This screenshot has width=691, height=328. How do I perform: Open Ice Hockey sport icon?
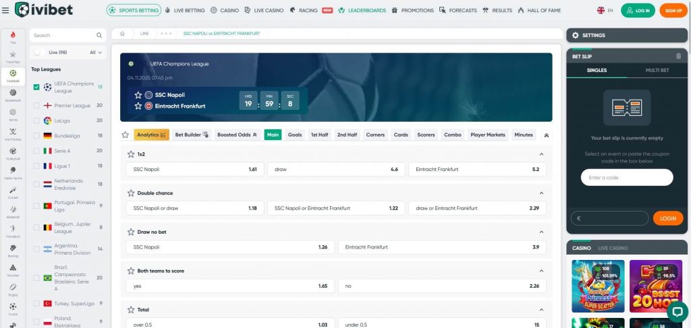(x=13, y=132)
